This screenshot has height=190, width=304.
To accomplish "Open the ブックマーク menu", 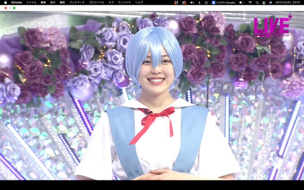I will (x=77, y=3).
